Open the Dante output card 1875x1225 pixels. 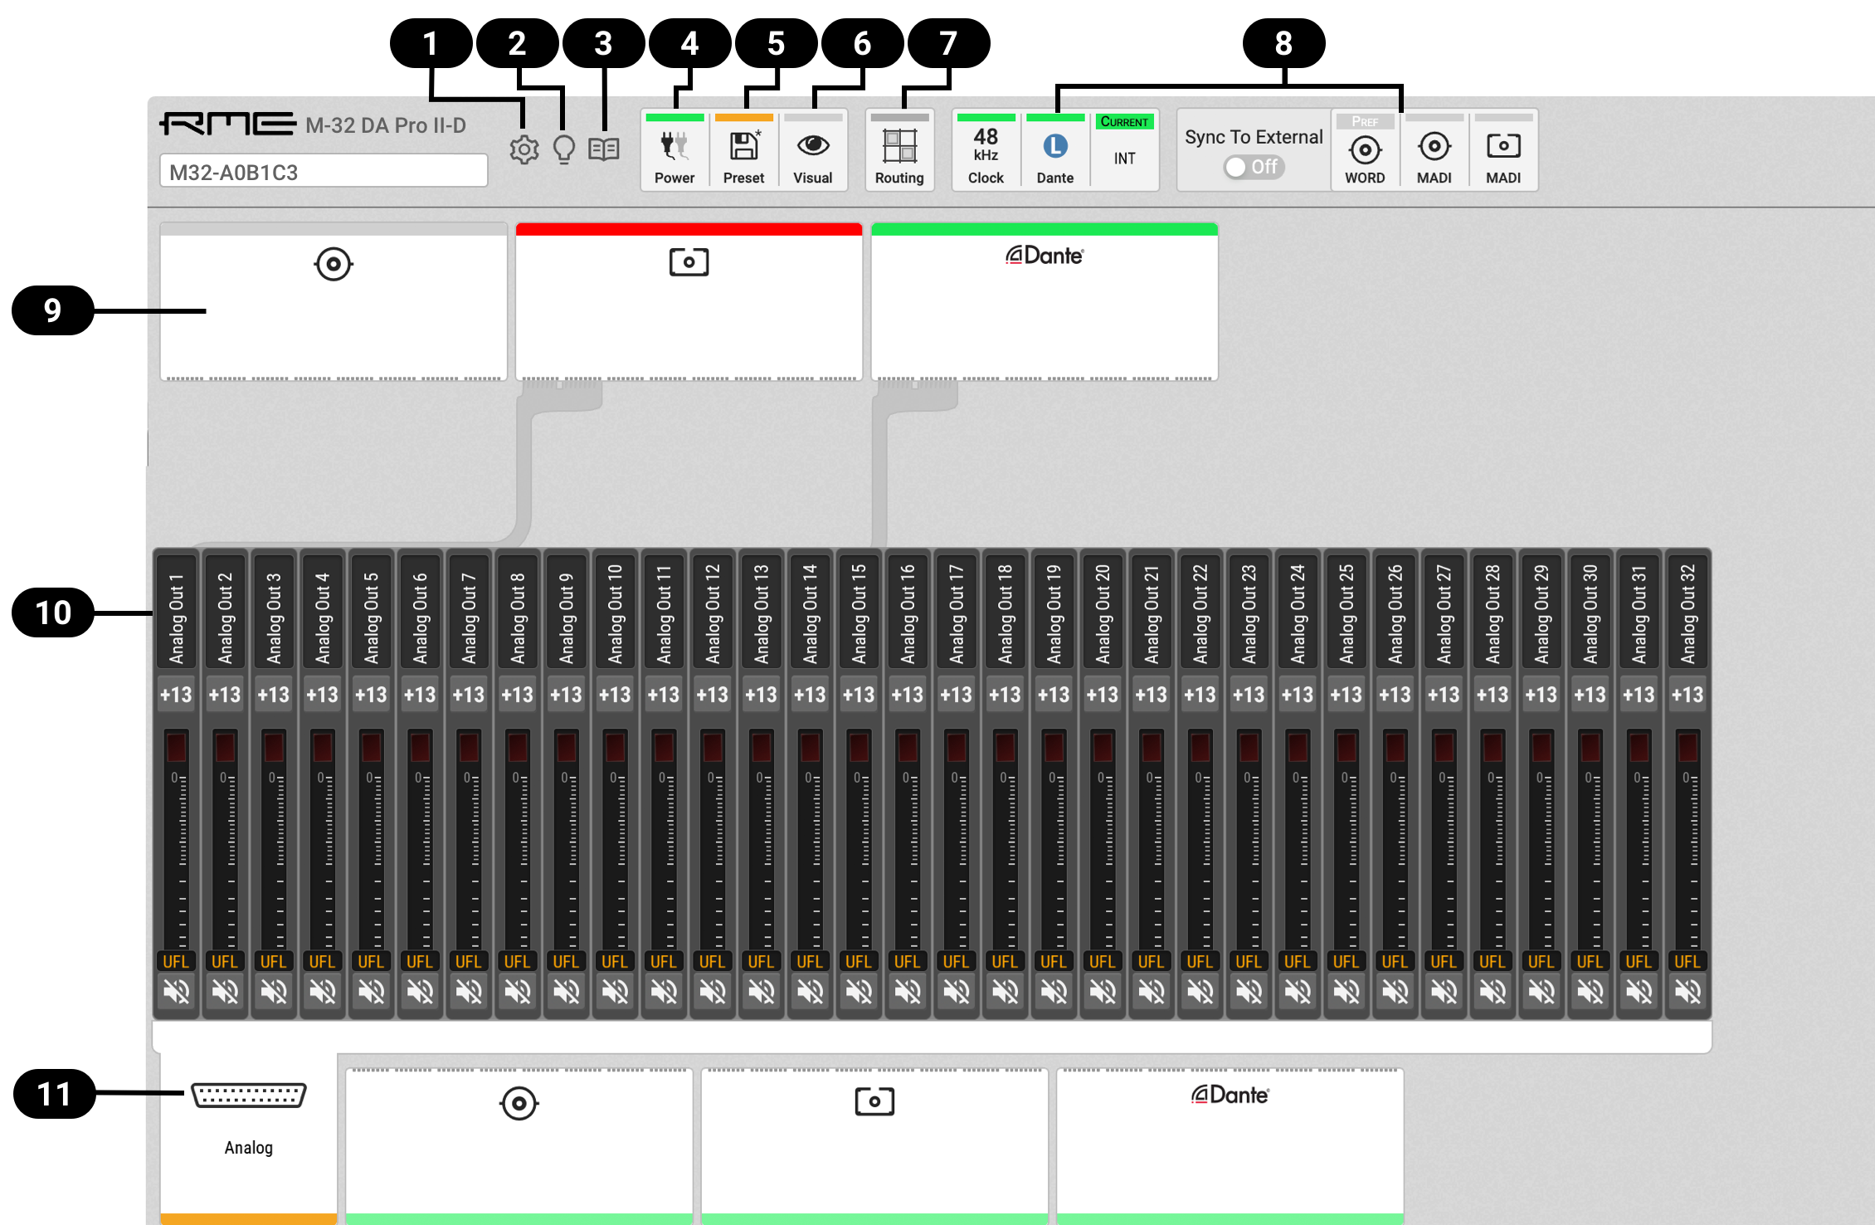point(1230,1145)
